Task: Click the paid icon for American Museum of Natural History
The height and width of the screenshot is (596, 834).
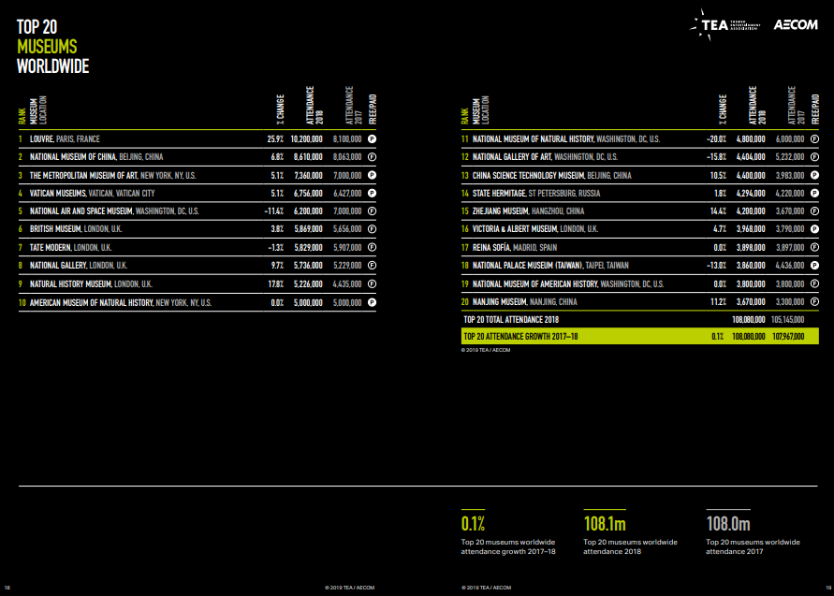Action: pyautogui.click(x=372, y=302)
